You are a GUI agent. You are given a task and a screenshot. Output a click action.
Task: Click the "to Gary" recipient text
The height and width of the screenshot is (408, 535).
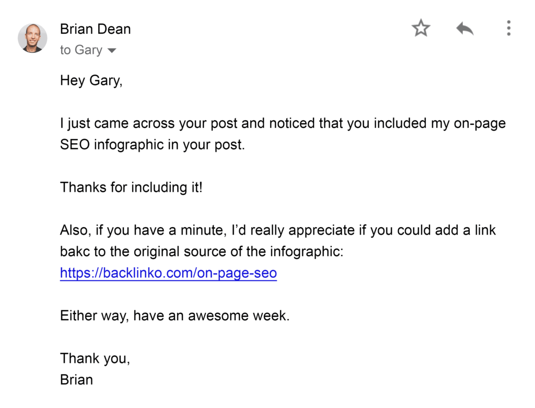coord(81,50)
